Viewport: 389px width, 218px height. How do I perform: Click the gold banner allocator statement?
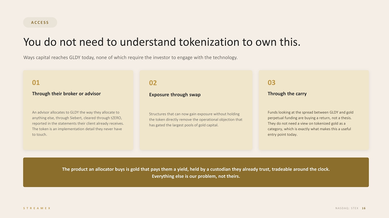[196, 169]
